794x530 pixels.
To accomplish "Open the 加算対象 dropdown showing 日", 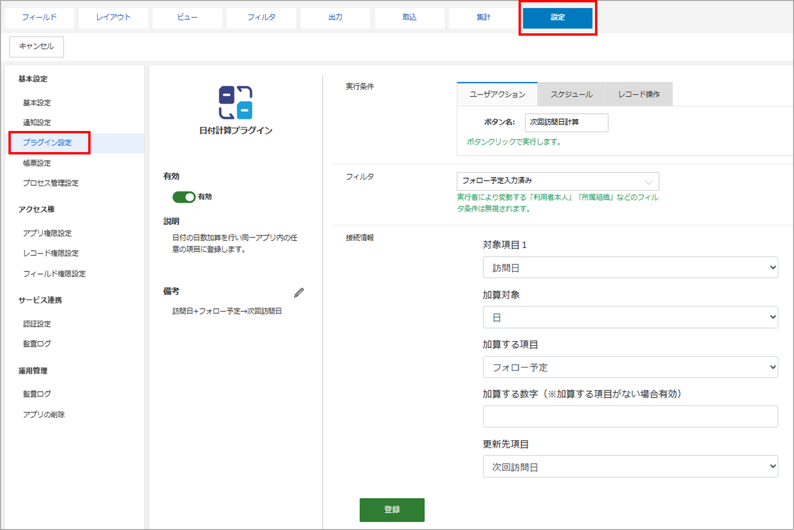I will [630, 317].
